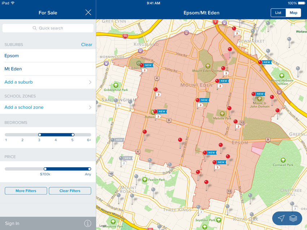
Task: Close the For Sale filter panel
Action: point(88,13)
